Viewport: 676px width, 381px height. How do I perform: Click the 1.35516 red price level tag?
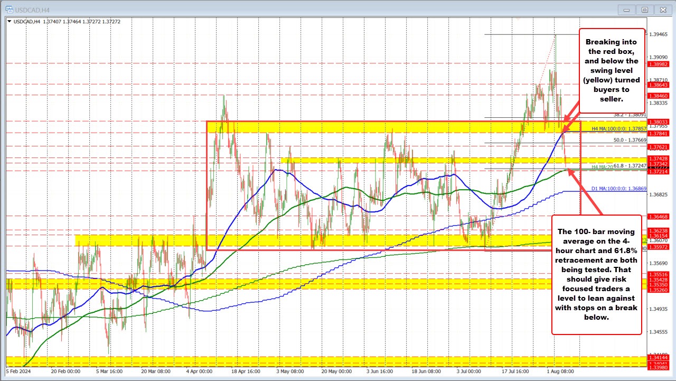(x=658, y=274)
